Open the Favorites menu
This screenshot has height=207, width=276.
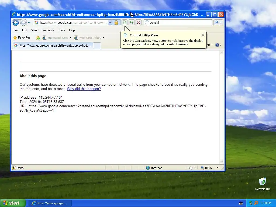pos(47,30)
